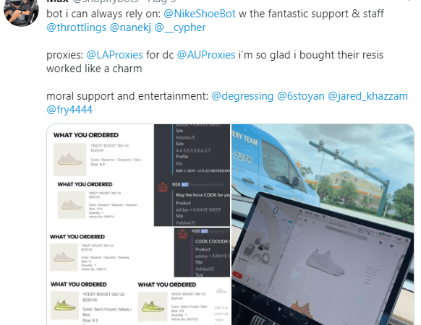
Task: Open the @degressing mention
Action: [242, 96]
